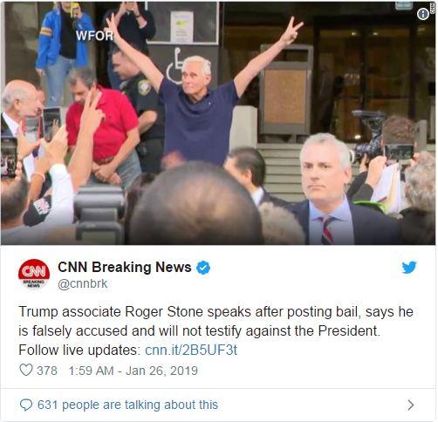Play the embedded video thumbnail
The image size is (438, 422).
pos(218,123)
